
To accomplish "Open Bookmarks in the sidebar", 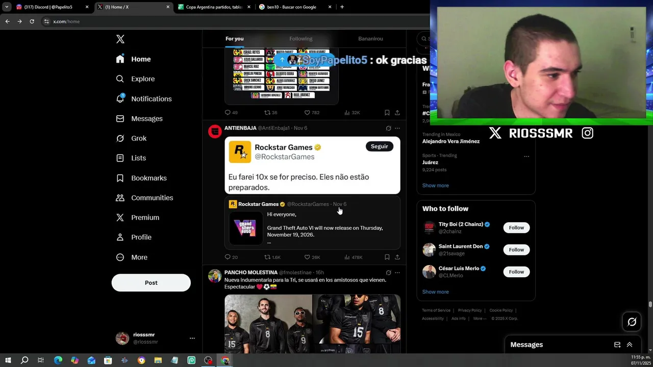I will pos(141,178).
